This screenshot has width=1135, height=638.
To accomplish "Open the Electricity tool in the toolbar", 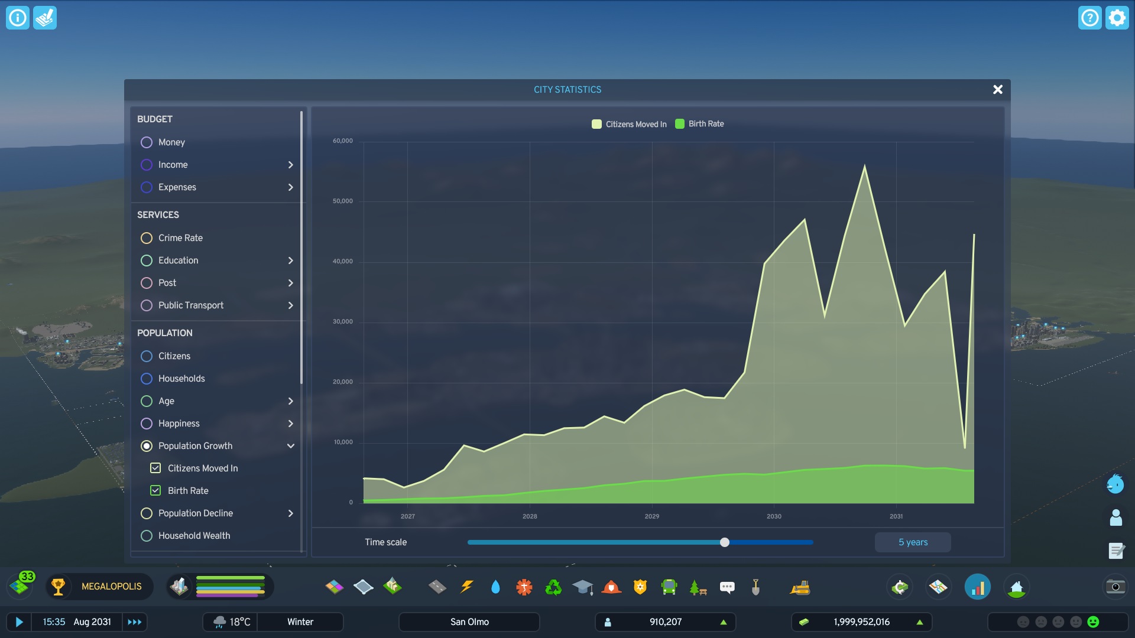I will 467,587.
